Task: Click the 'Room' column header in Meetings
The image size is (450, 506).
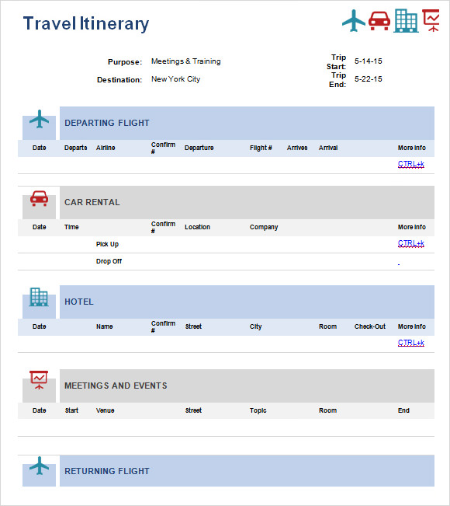Action: [x=328, y=410]
